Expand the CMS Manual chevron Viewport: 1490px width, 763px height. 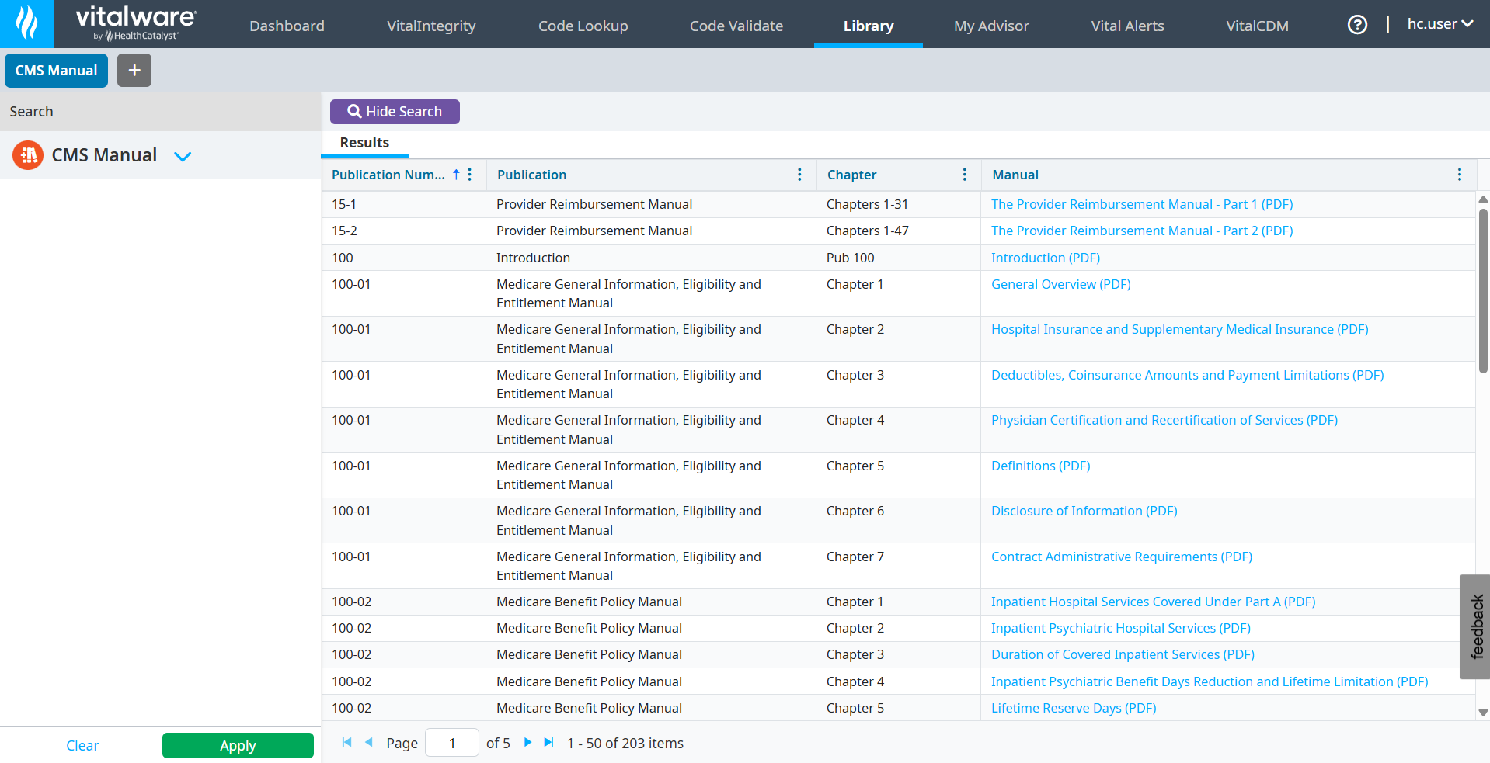click(183, 156)
